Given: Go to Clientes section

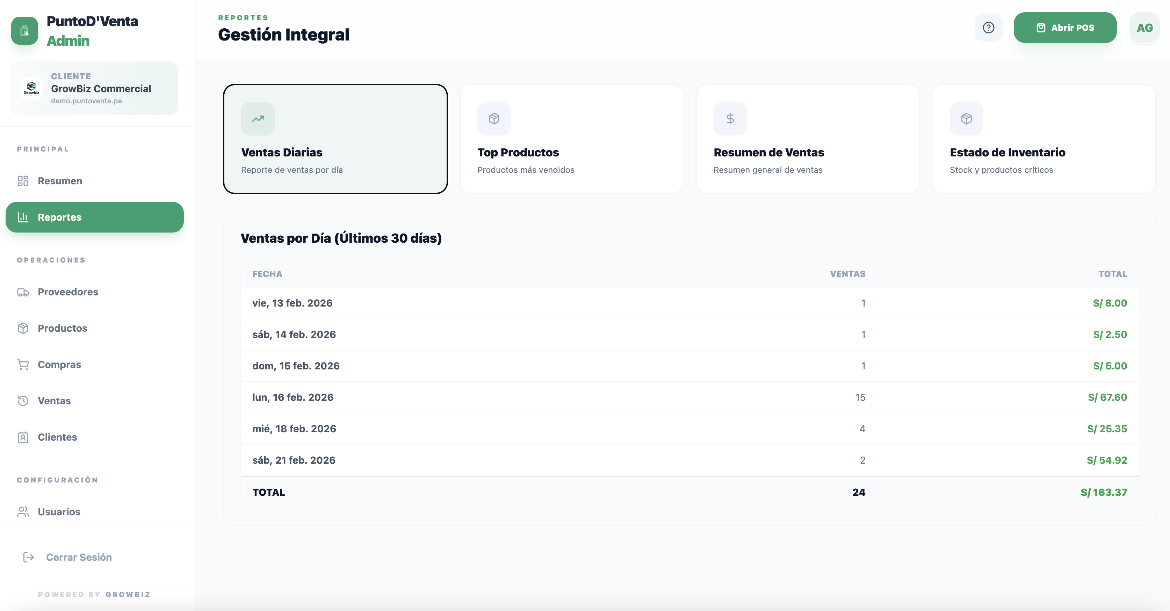Looking at the screenshot, I should pos(94,437).
